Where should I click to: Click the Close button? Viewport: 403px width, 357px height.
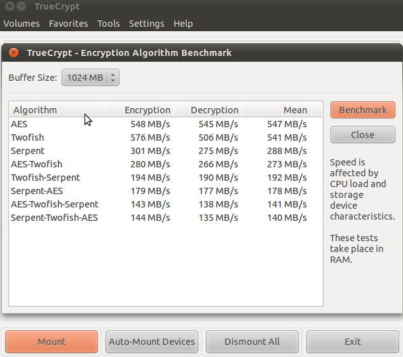tap(363, 135)
